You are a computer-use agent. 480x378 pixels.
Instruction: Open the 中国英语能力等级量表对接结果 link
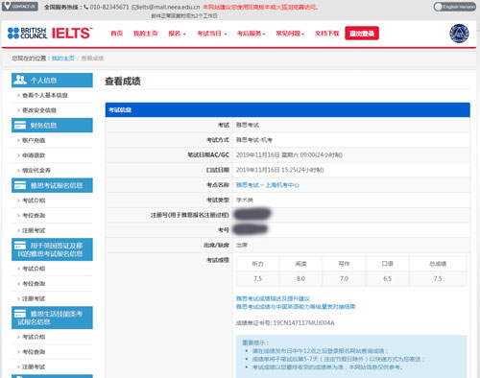point(296,307)
